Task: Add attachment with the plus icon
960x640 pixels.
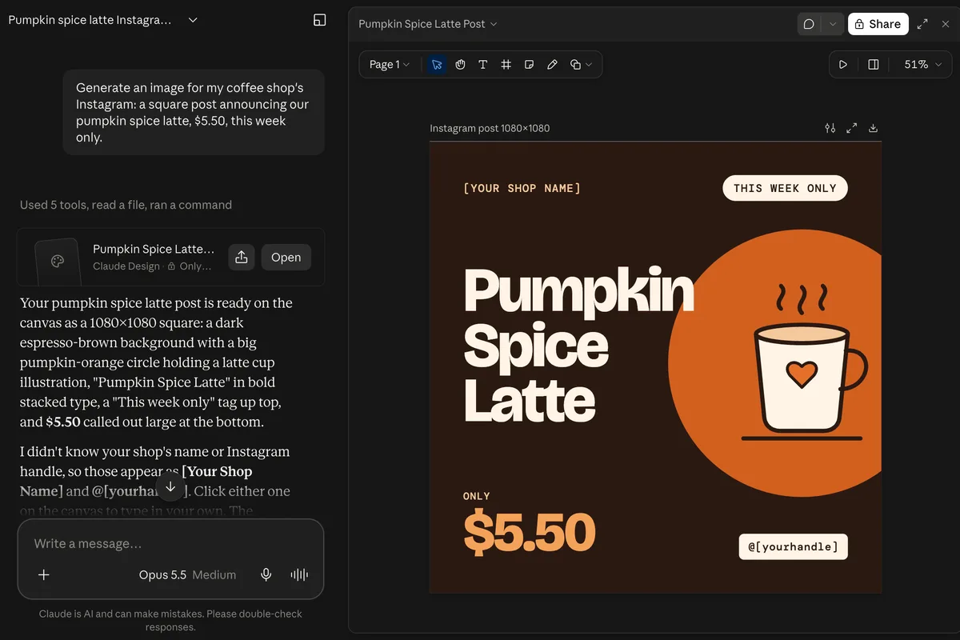Action: pyautogui.click(x=44, y=574)
